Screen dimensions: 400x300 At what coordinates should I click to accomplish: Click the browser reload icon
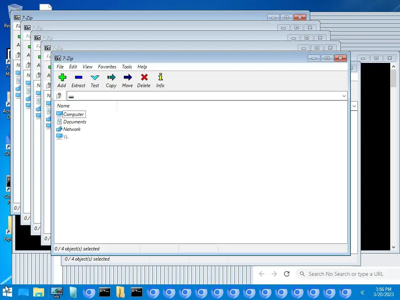click(287, 274)
